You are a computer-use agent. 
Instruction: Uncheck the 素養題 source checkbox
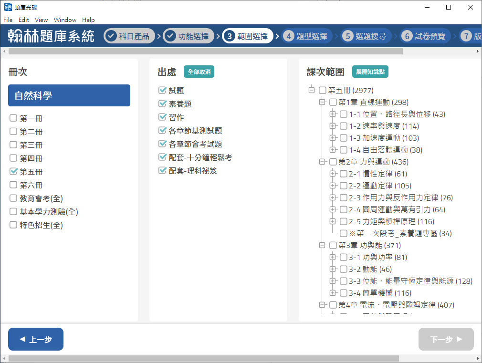[162, 104]
